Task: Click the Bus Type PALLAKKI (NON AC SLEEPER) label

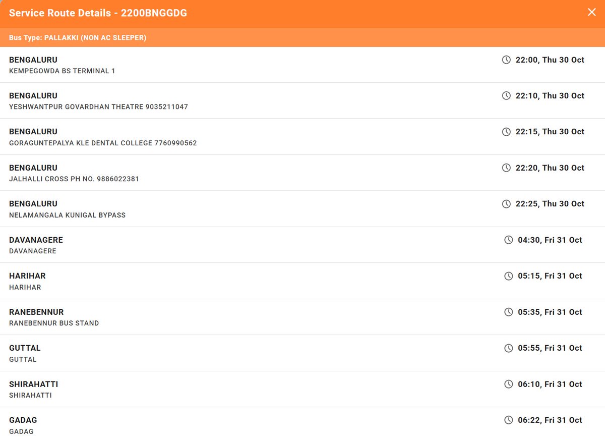Action: coord(78,38)
